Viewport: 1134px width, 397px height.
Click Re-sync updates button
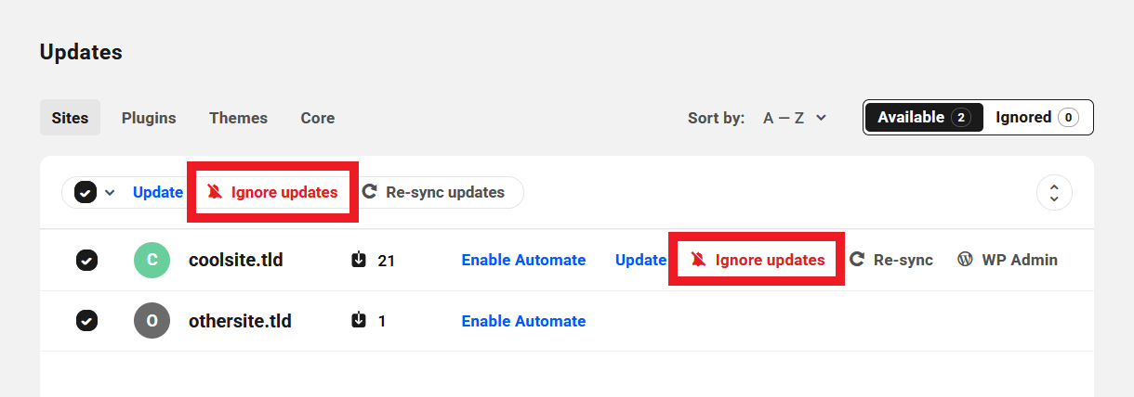click(x=432, y=192)
